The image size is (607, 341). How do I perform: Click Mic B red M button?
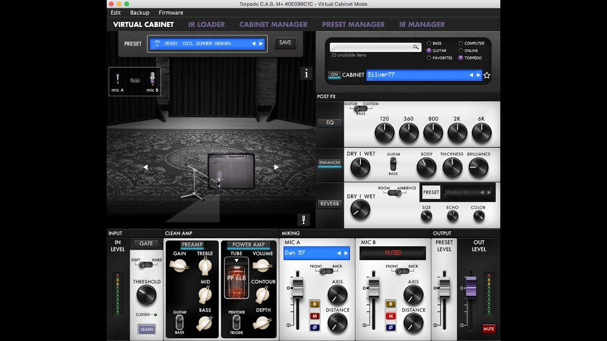point(390,315)
